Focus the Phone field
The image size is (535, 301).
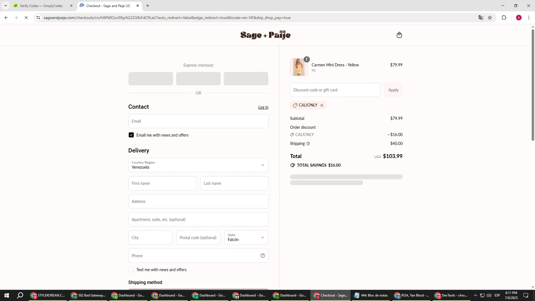coord(198,256)
